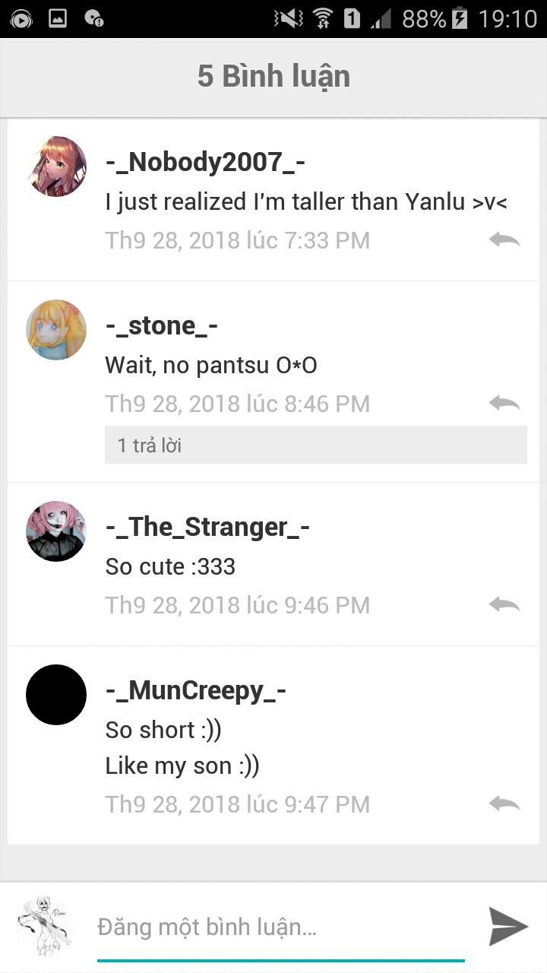The width and height of the screenshot is (547, 973).
Task: Tap reply arrow beside -_MunCreepy_- comment
Action: 504,803
